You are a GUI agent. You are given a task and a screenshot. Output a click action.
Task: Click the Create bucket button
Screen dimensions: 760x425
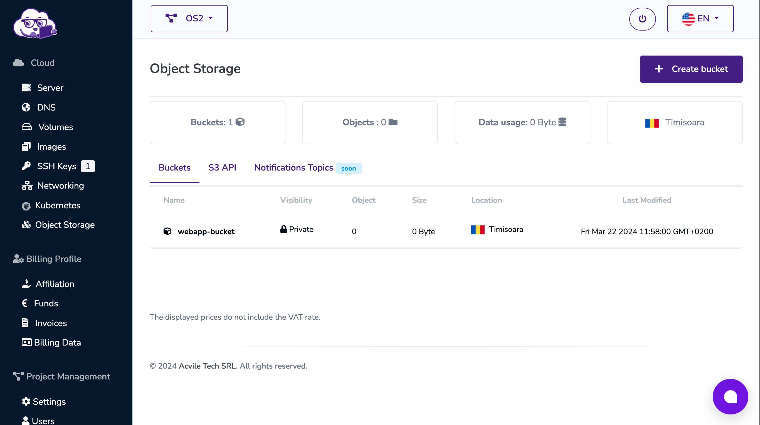691,69
